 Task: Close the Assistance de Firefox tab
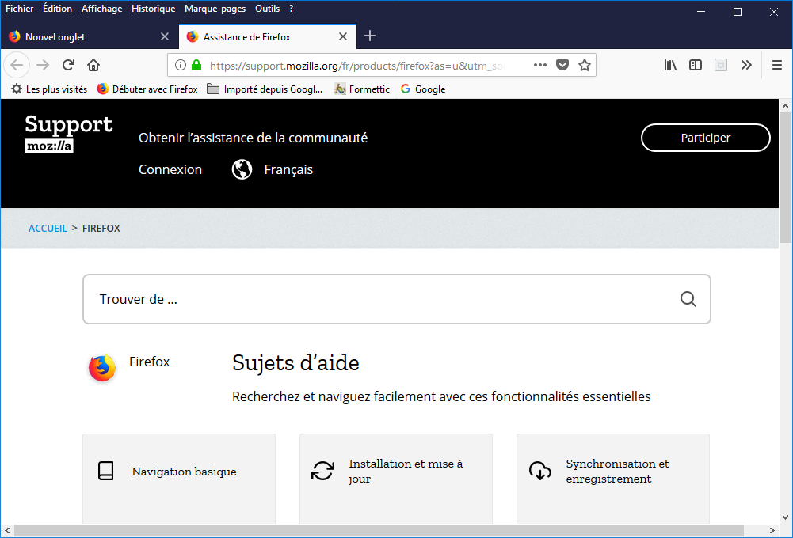(x=343, y=36)
